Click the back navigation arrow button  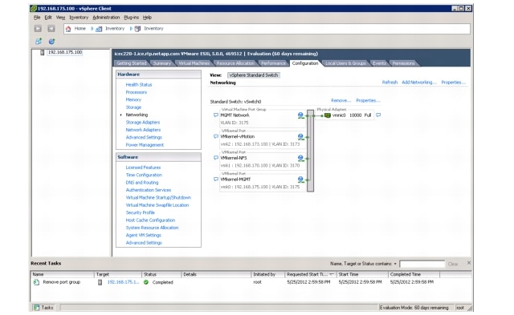tap(38, 29)
